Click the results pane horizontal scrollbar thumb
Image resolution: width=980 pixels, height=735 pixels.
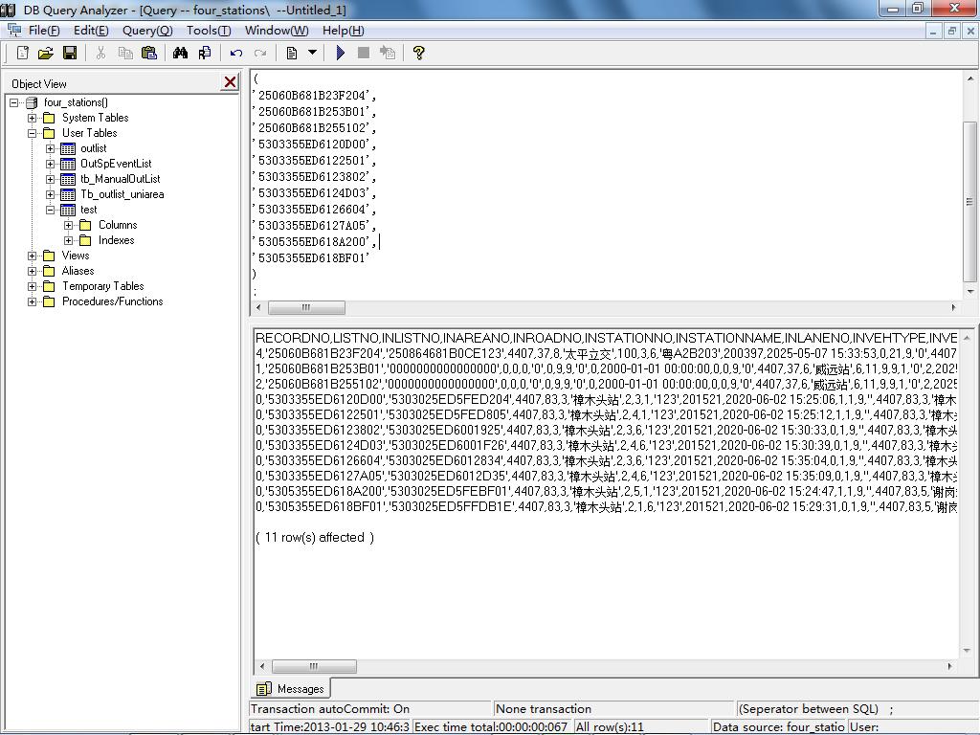[x=314, y=666]
